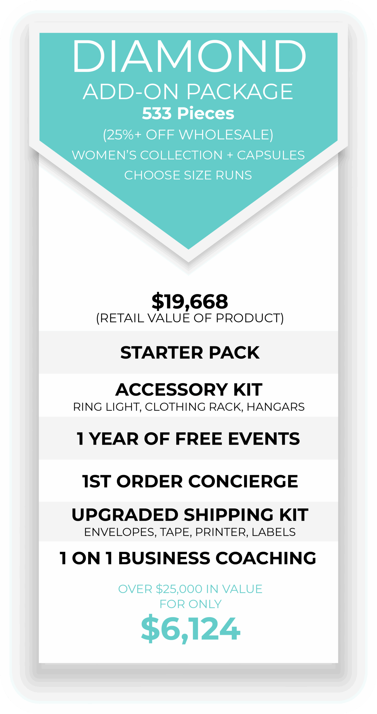Select the OVER $25,000 IN VALUE line
The height and width of the screenshot is (714, 377).
tap(190, 589)
